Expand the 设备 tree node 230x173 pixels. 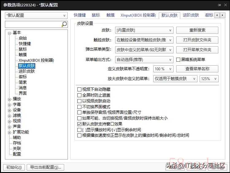(10, 110)
